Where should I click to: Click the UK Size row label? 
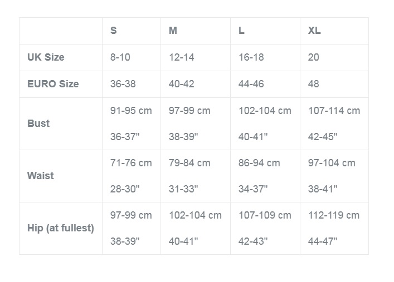click(x=46, y=57)
